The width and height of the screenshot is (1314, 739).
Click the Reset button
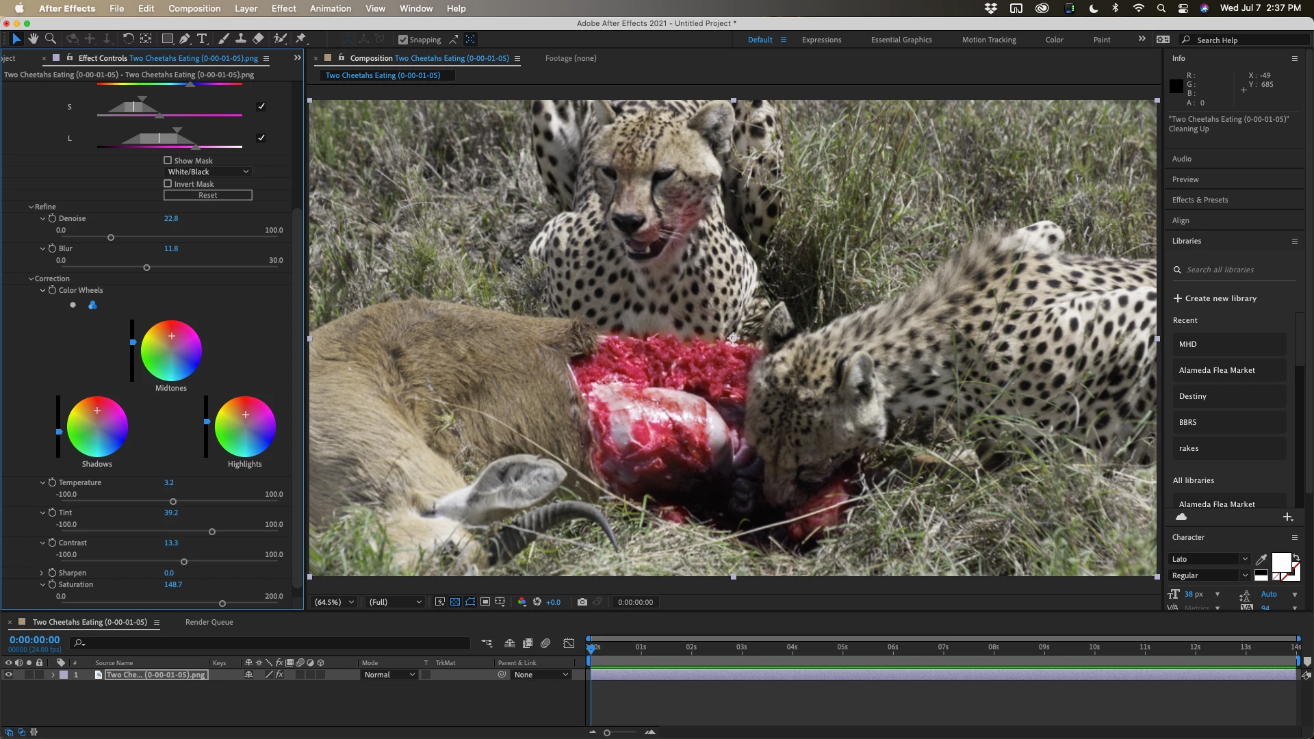coord(207,195)
